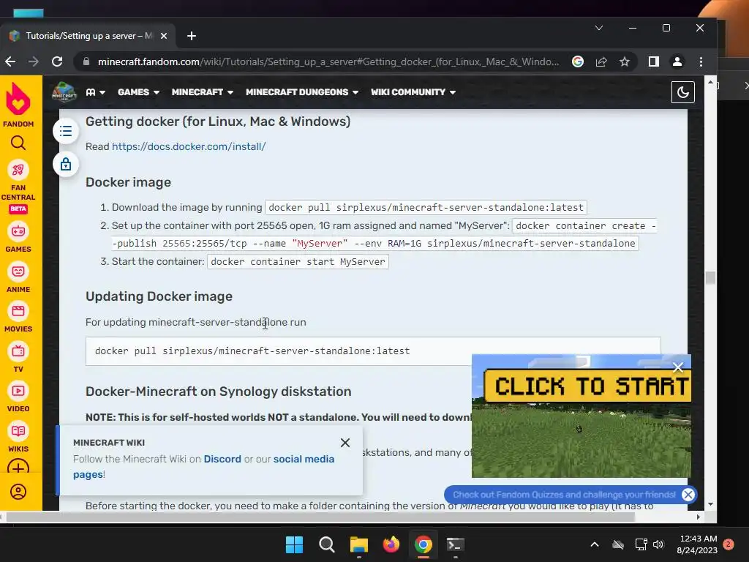Image resolution: width=749 pixels, height=562 pixels.
Task: Bookmark this page with star icon
Action: 625,61
